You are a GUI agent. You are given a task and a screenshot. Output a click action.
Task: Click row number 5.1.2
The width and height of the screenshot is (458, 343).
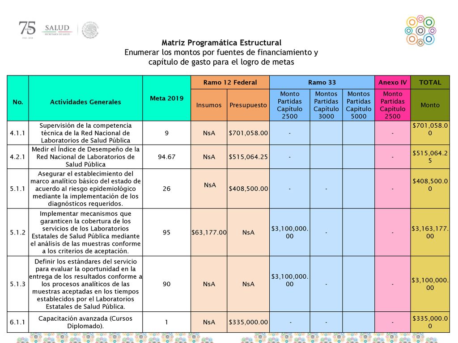[x=17, y=232]
